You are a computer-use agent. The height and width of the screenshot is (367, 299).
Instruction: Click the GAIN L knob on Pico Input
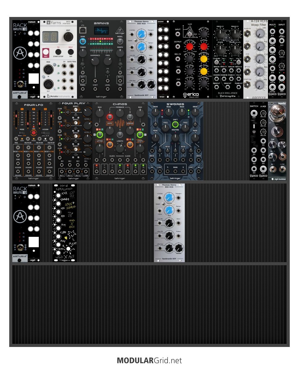[x=282, y=53]
